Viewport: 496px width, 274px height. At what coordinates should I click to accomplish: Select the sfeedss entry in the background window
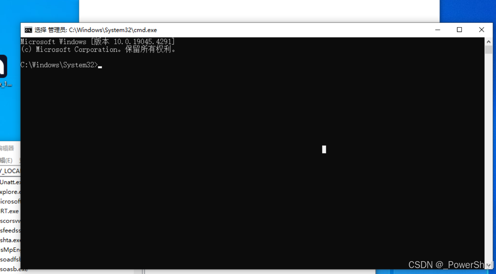click(10, 230)
